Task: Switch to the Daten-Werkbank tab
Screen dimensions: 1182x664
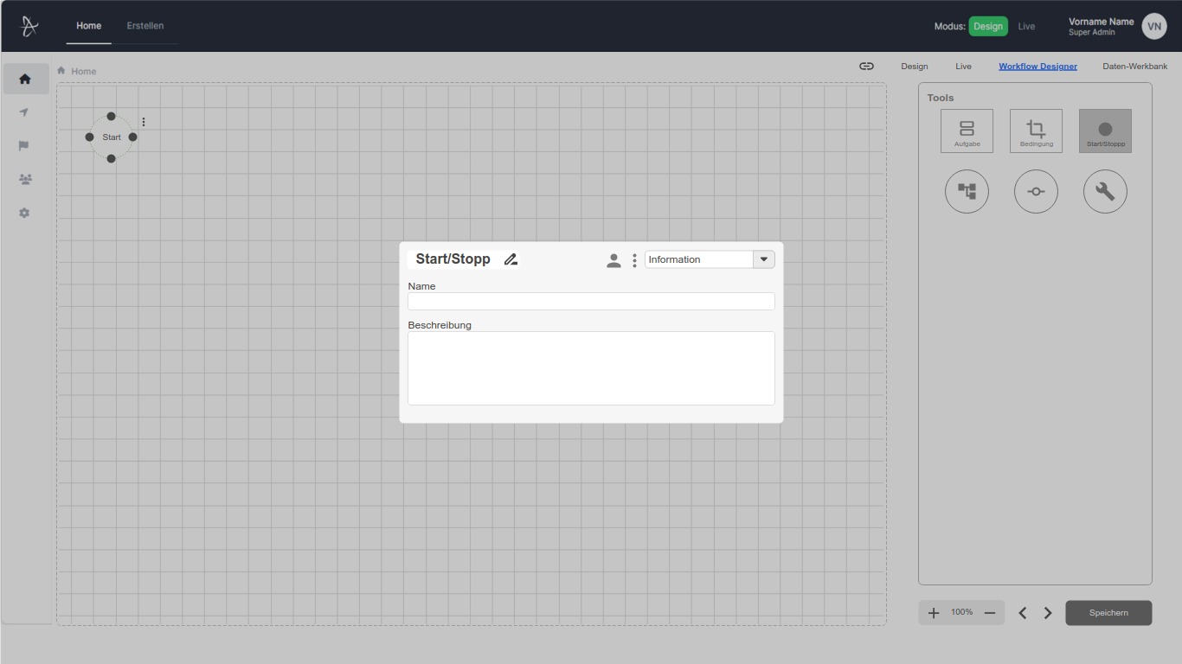Action: pos(1134,66)
